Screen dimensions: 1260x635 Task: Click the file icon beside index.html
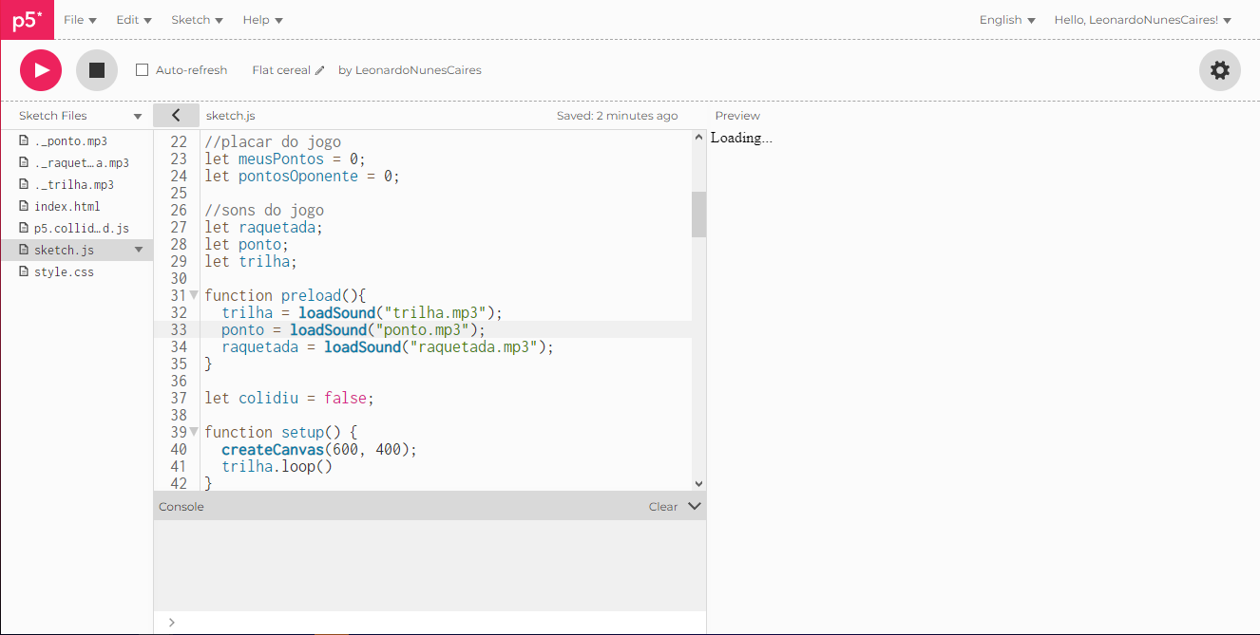point(24,206)
